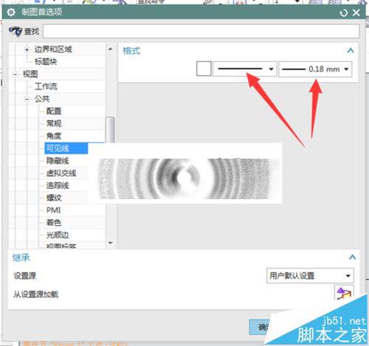Select 角度 in the tree
Screen dimensions: 369x346
(x=54, y=136)
